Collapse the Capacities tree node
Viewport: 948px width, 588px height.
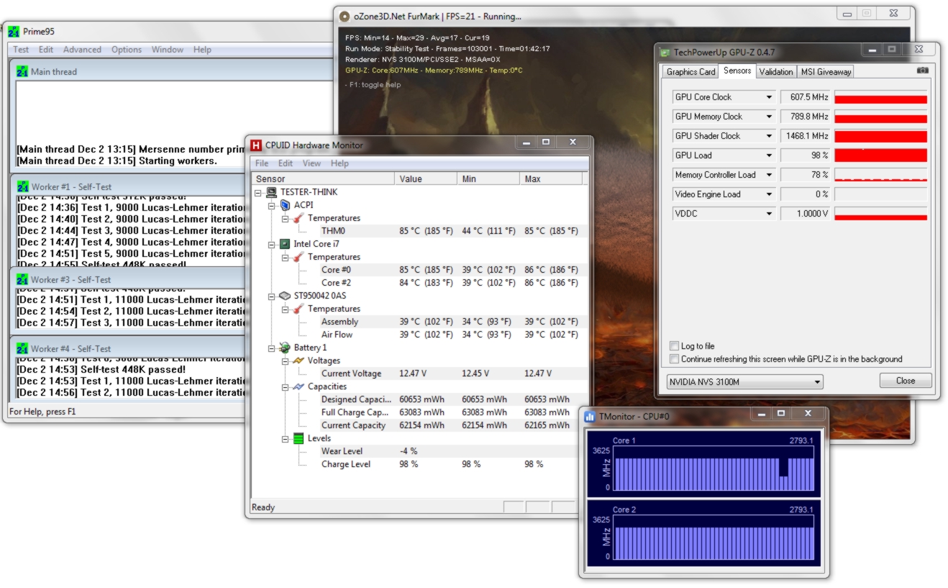coord(286,386)
